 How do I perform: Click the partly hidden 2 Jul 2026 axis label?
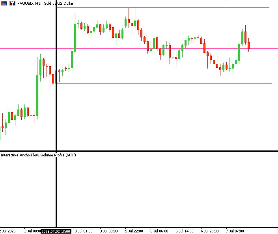click(x=7, y=231)
